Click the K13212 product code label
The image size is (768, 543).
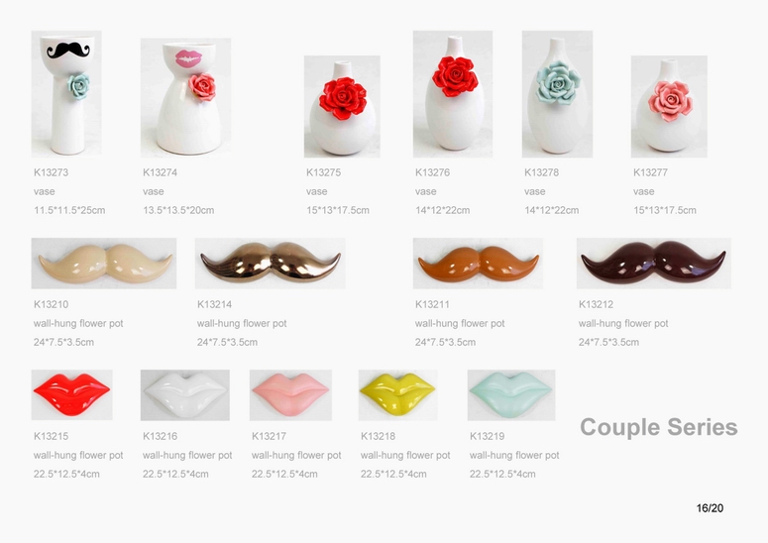(597, 304)
